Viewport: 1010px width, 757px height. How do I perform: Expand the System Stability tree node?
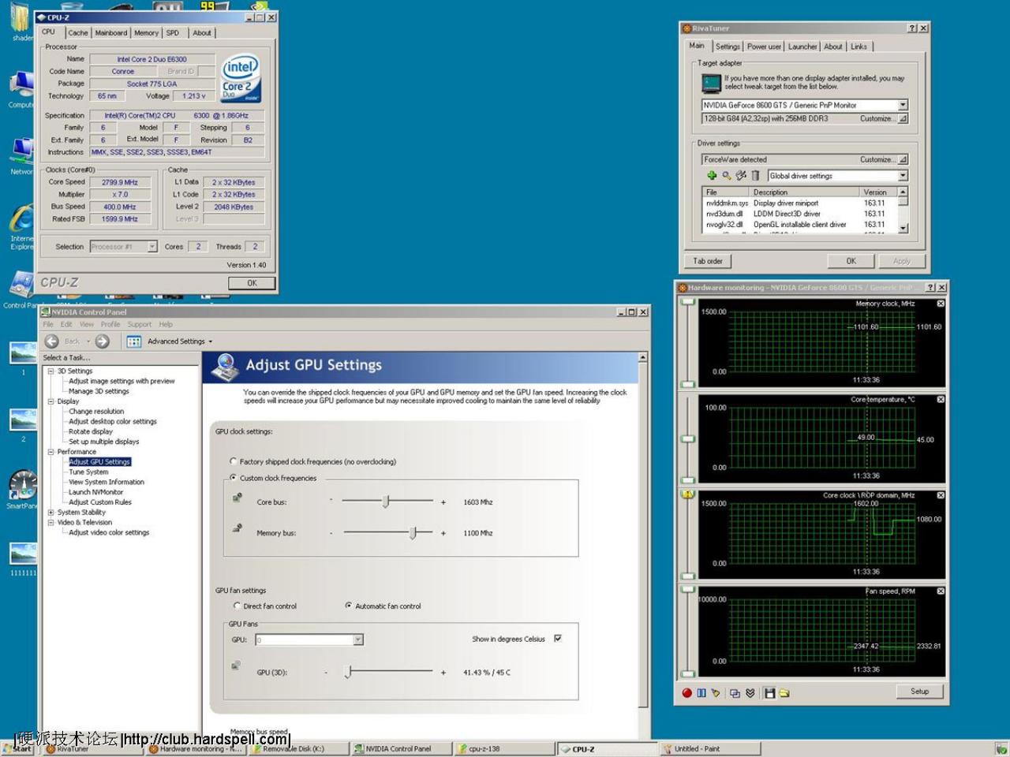51,513
